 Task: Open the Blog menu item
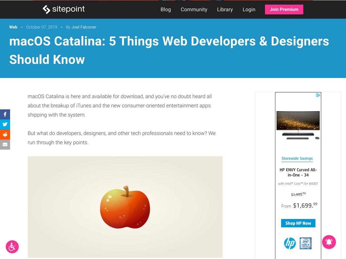pos(166,9)
